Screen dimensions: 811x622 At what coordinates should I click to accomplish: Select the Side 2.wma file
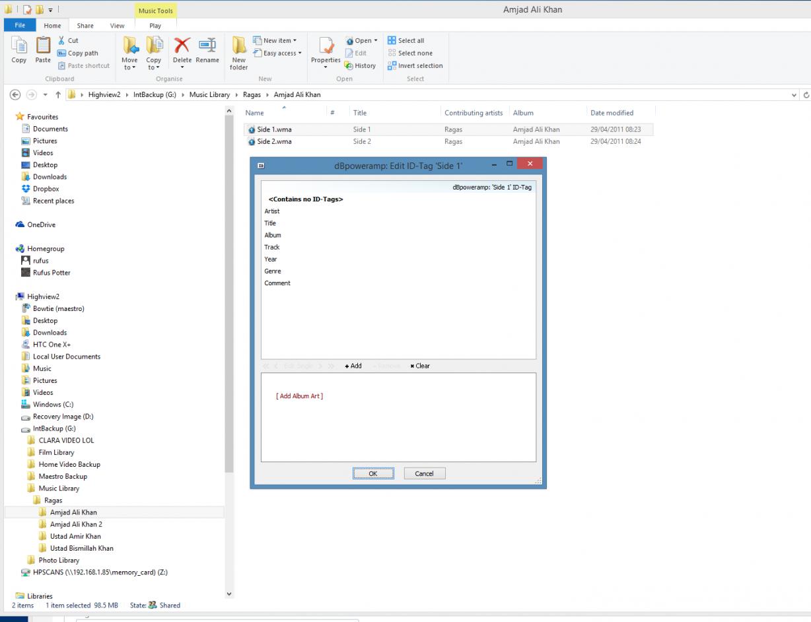point(274,141)
